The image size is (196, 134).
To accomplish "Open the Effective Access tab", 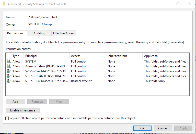I will pyautogui.click(x=64, y=33).
